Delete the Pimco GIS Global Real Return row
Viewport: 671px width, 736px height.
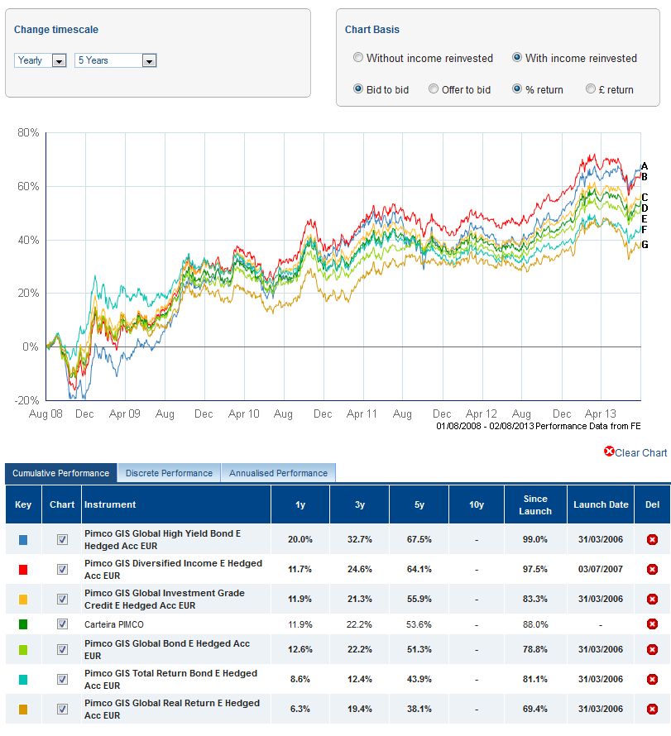[652, 710]
